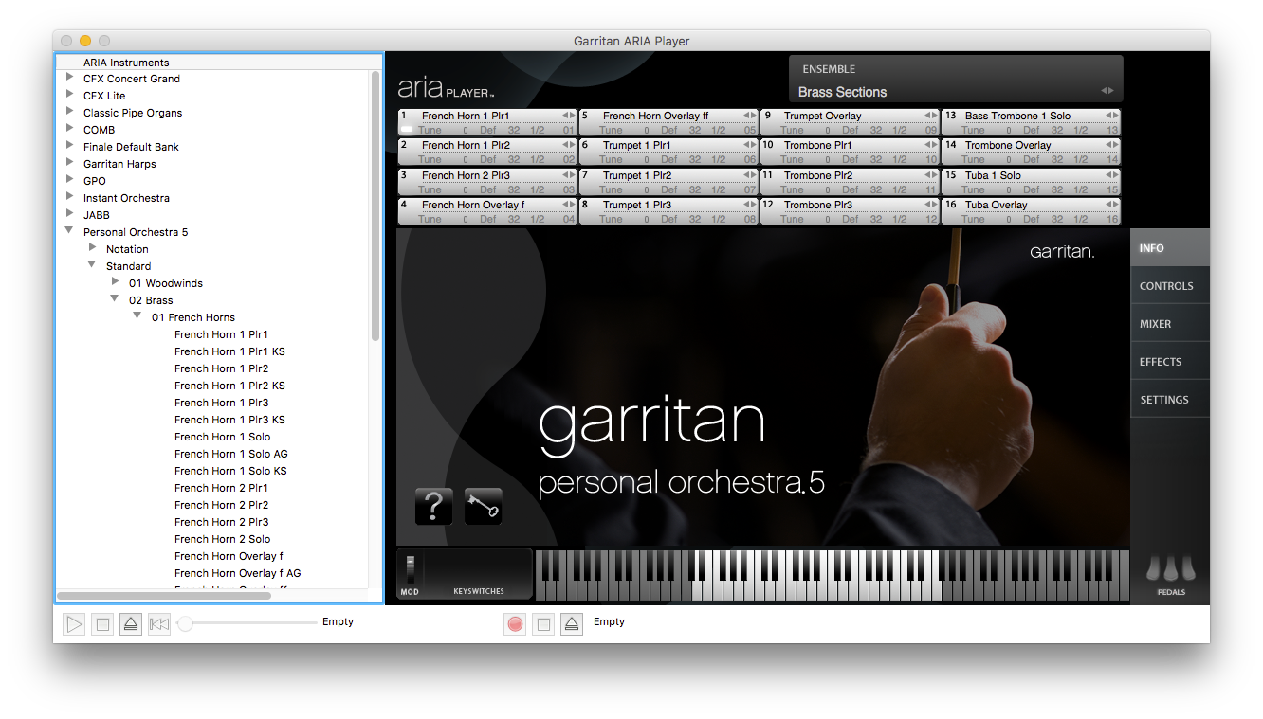Image resolution: width=1263 pixels, height=719 pixels.
Task: Click the Def value in slot 11
Action: point(851,189)
